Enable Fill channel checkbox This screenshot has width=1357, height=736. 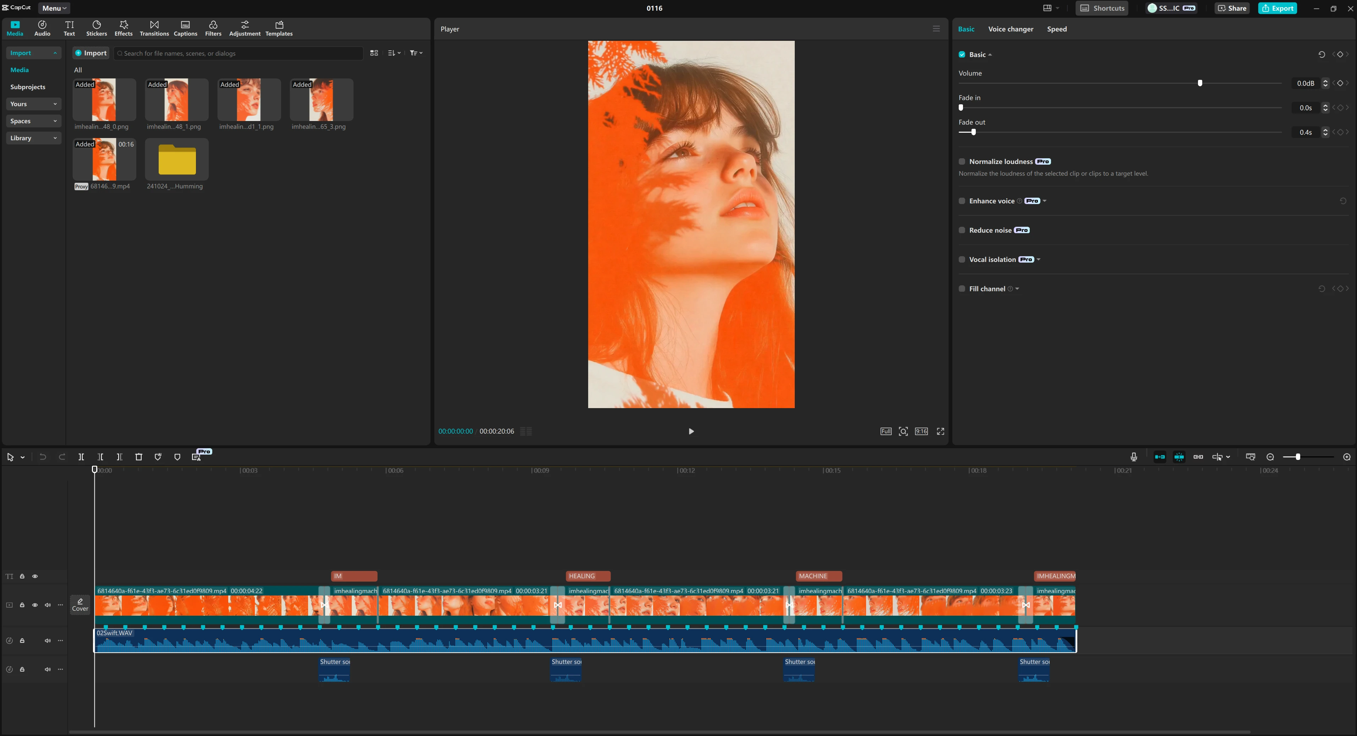(x=962, y=288)
